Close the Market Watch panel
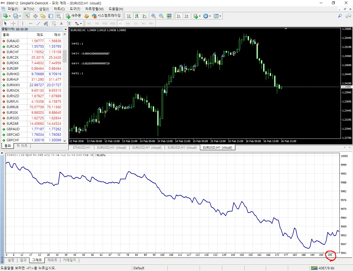Screen dimensions: 353x271 pos(66,29)
